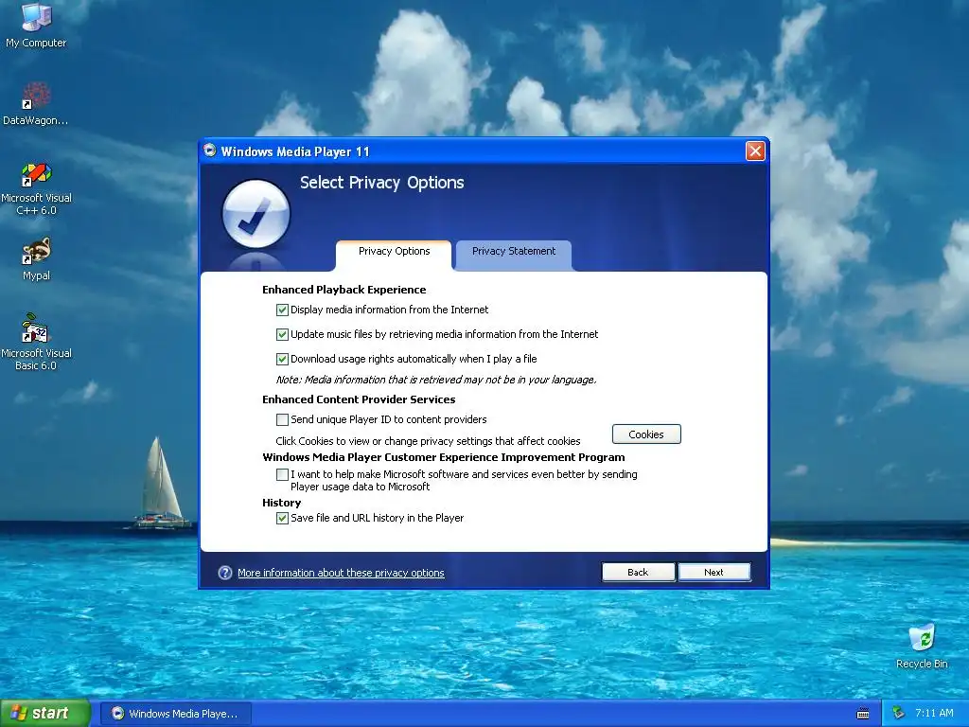Uncheck Download usage rights automatically
This screenshot has height=727, width=969.
(282, 359)
